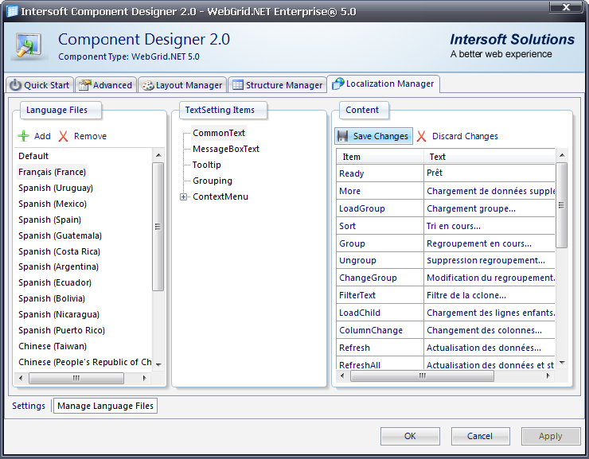Click the Advanced tab's tools icon
589x459 pixels.
coord(84,85)
